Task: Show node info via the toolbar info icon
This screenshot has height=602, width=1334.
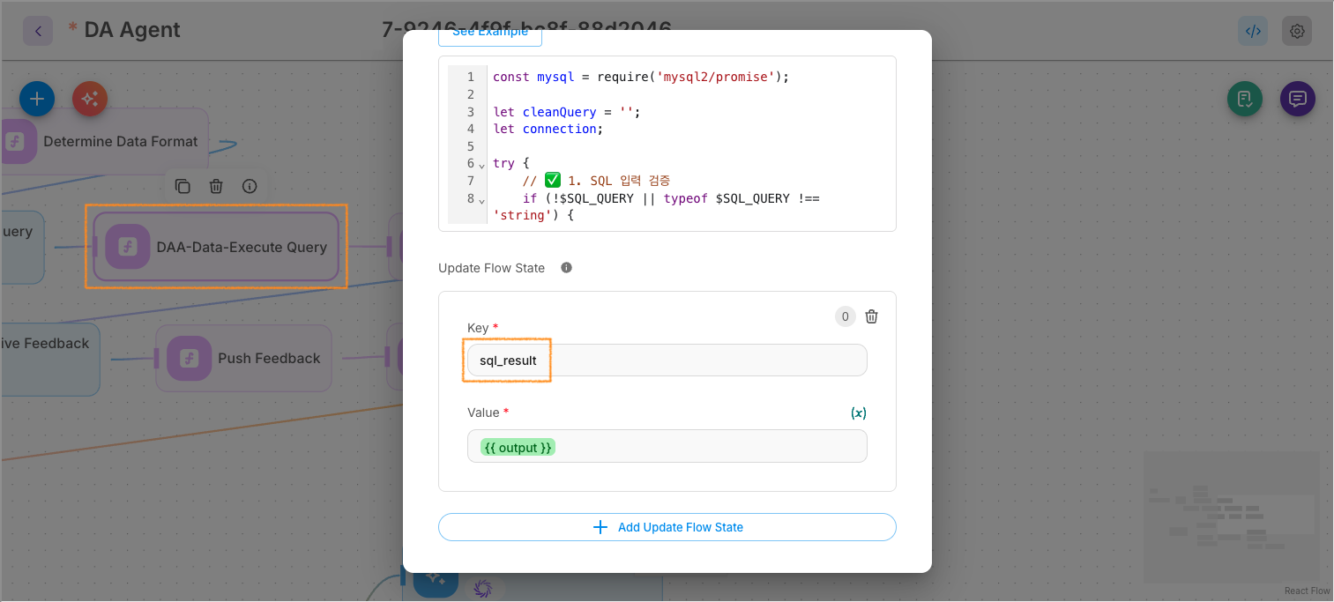Action: tap(250, 186)
